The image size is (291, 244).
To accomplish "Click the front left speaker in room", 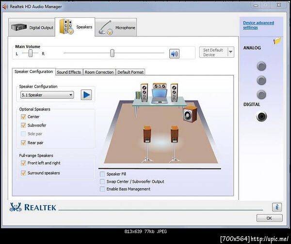I will [144, 93].
